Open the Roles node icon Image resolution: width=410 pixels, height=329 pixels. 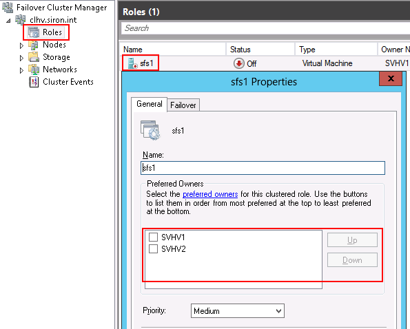[34, 32]
